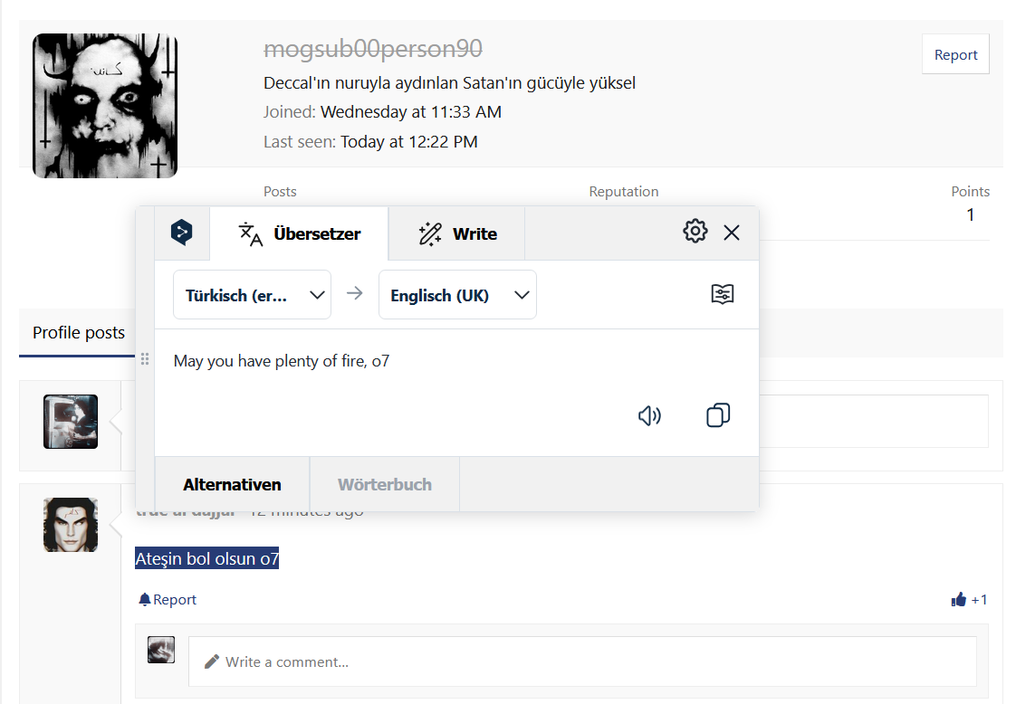1016x704 pixels.
Task: Click the Joined Wednesday at 11:33 AM date
Action: tap(382, 112)
